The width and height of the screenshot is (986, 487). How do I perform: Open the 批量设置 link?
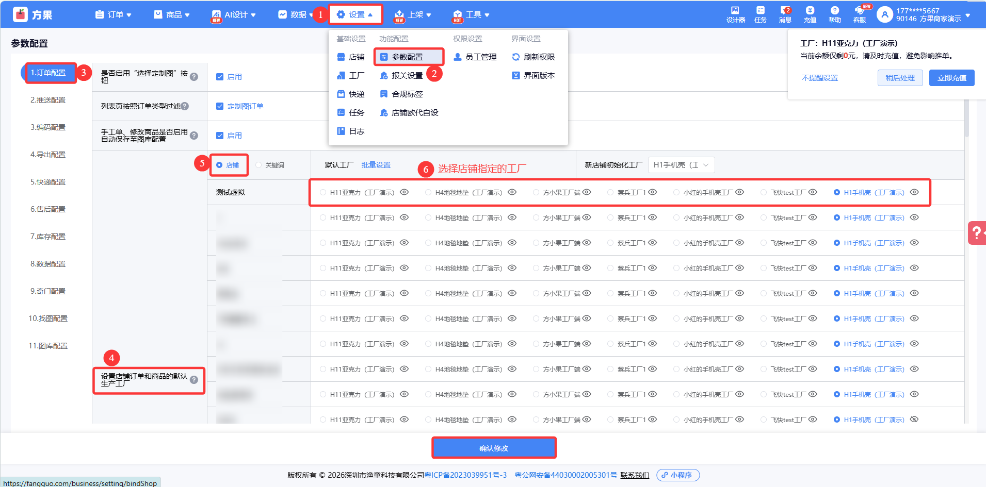376,165
